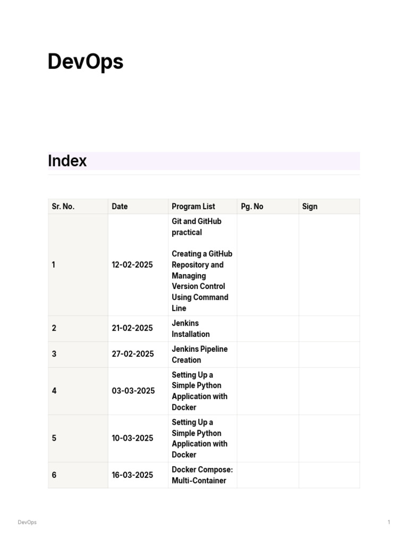Select the Git and GitHub practical text
Viewport: 408px width, 545px height.
coord(197,227)
